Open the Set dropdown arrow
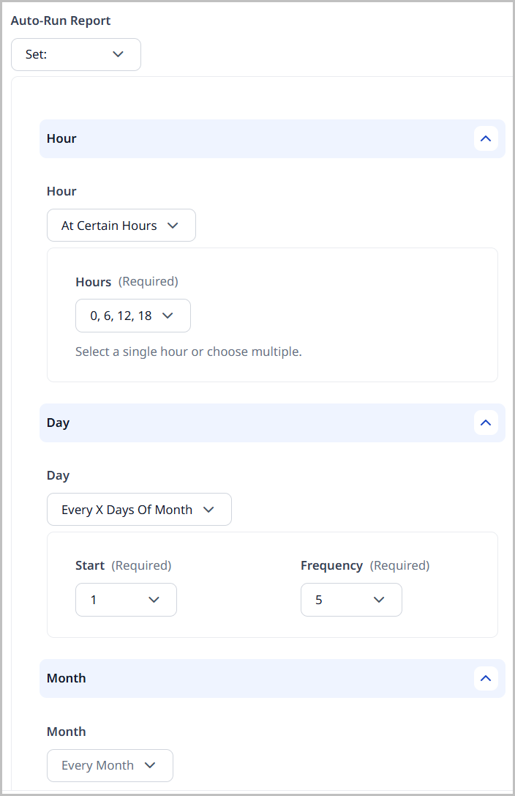The width and height of the screenshot is (515, 796). 118,54
